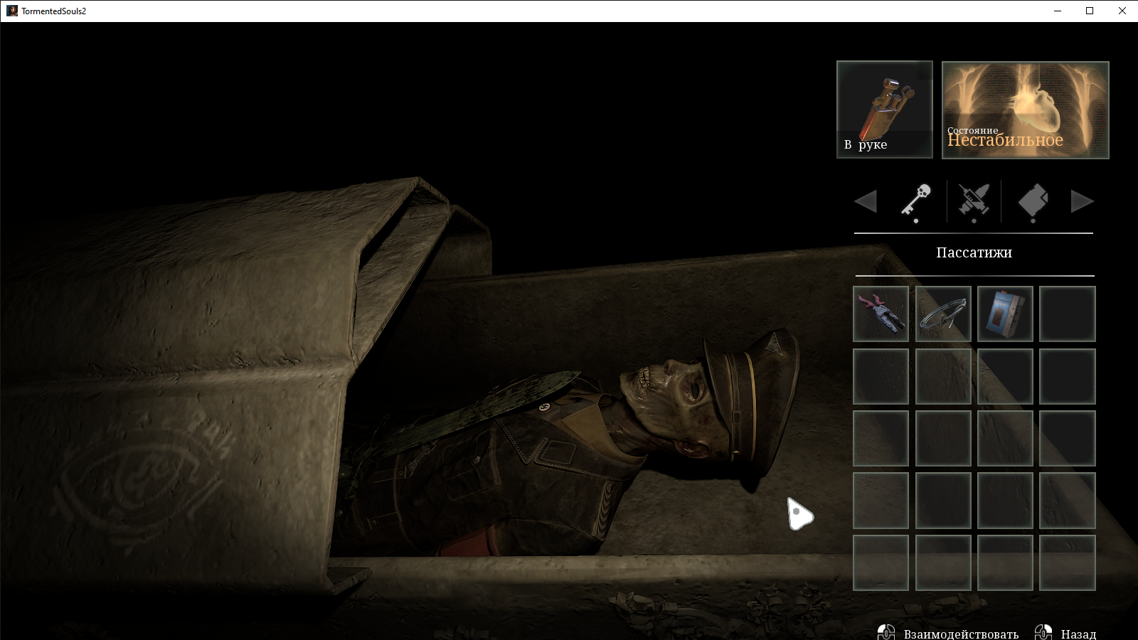Click the equipped item box labeled 'В руке'

click(x=884, y=110)
